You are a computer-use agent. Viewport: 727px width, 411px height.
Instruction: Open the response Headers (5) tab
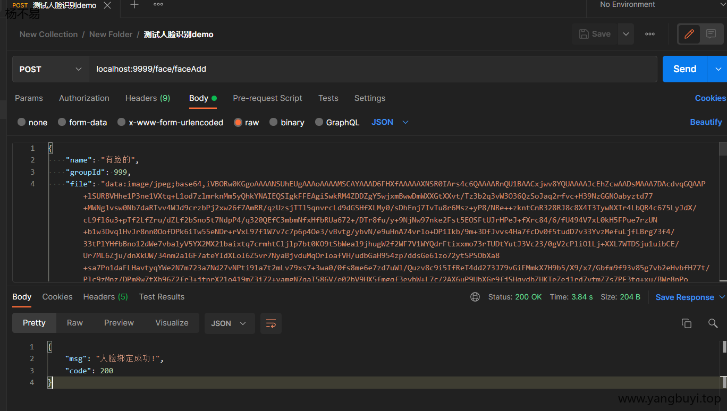click(x=106, y=297)
